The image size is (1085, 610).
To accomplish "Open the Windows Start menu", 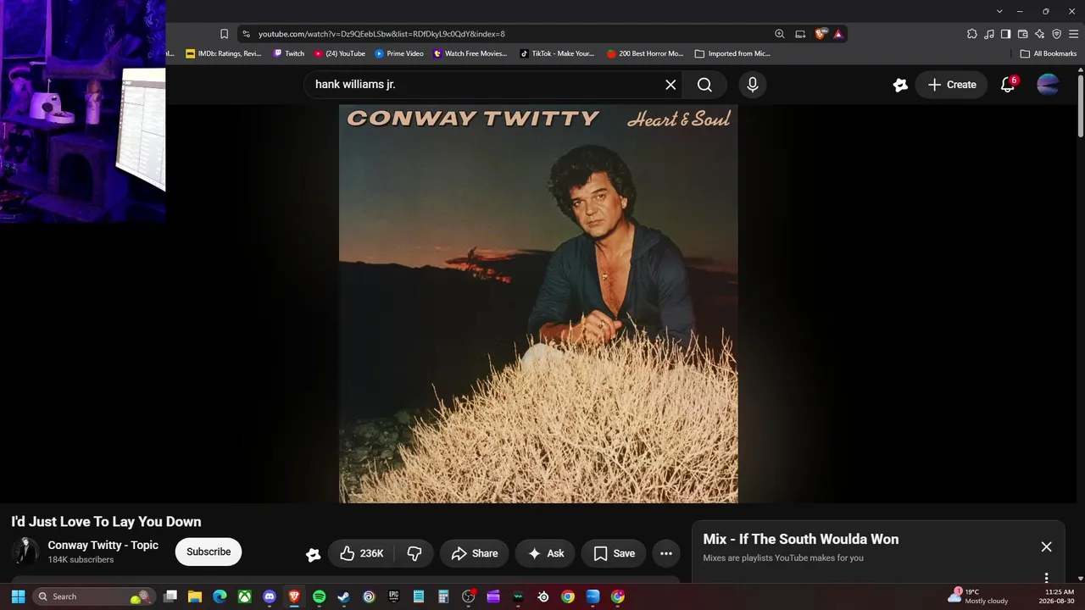I will 18,596.
